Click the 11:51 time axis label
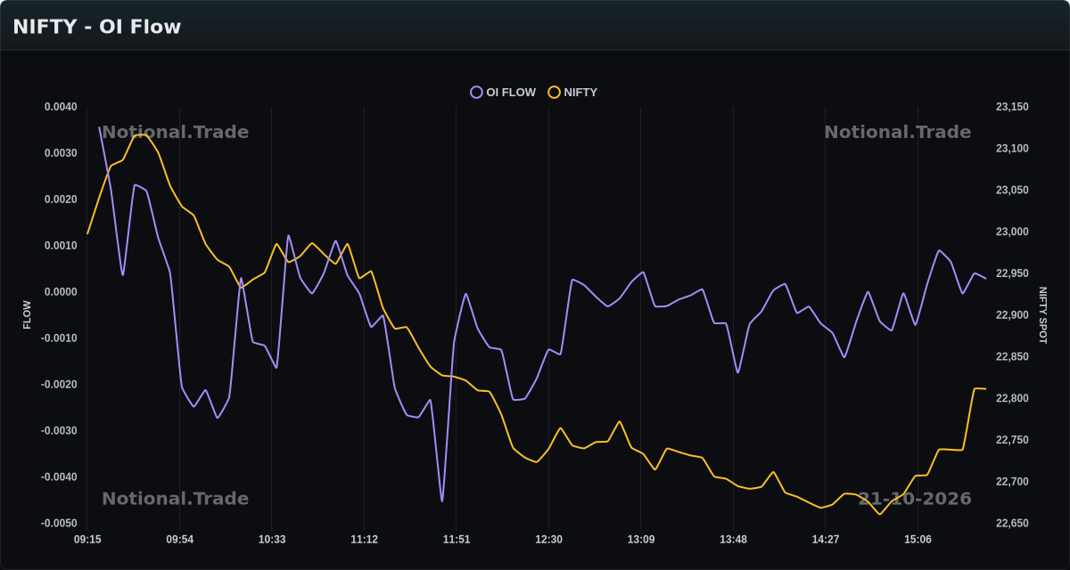The height and width of the screenshot is (570, 1070). point(457,540)
